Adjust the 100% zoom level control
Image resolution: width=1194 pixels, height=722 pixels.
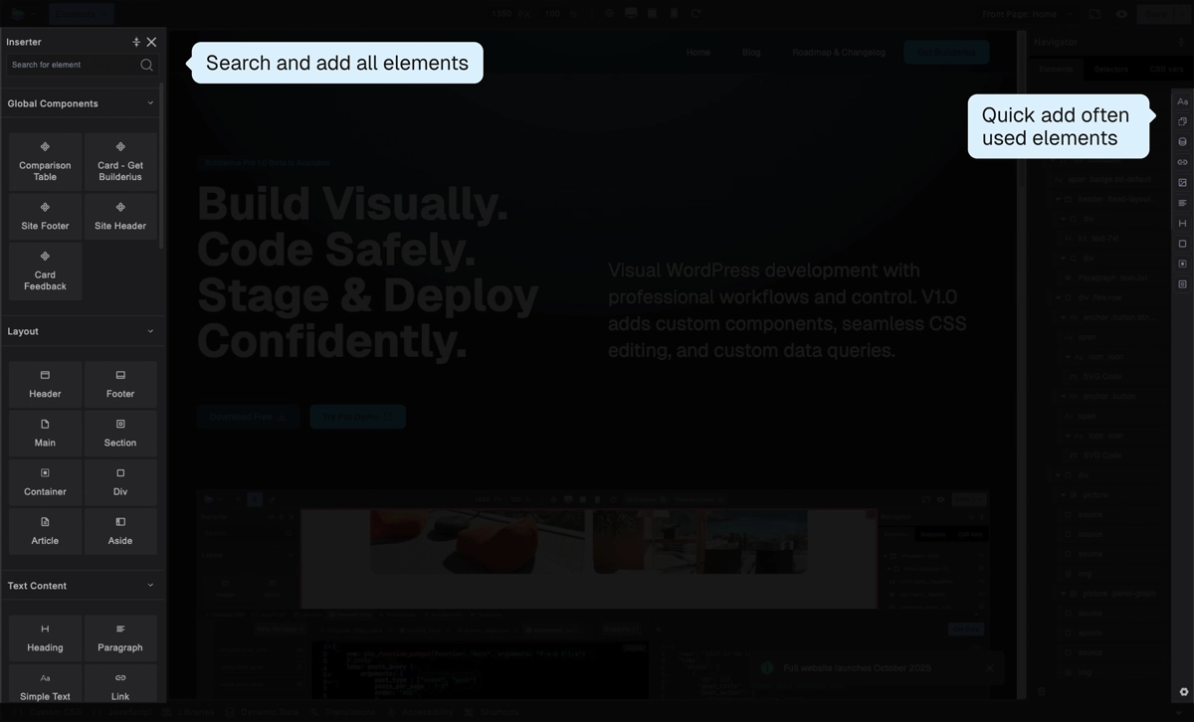tap(553, 13)
